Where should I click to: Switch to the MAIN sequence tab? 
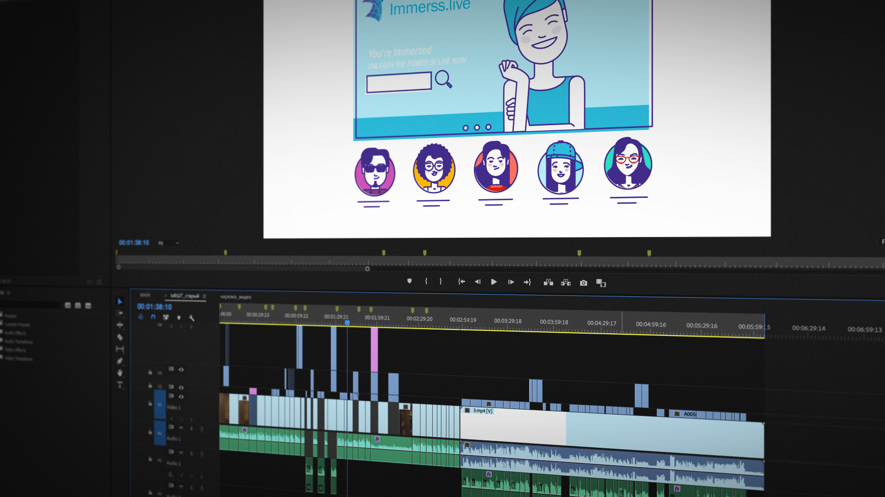click(x=145, y=295)
